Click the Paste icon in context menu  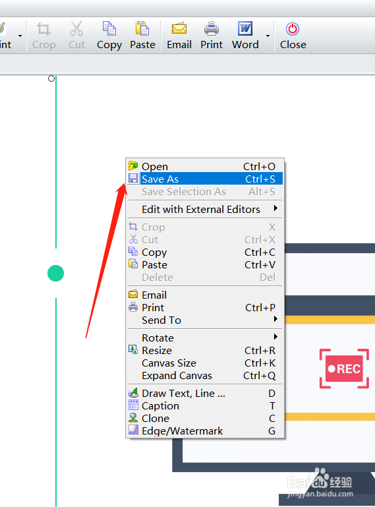[x=133, y=264]
